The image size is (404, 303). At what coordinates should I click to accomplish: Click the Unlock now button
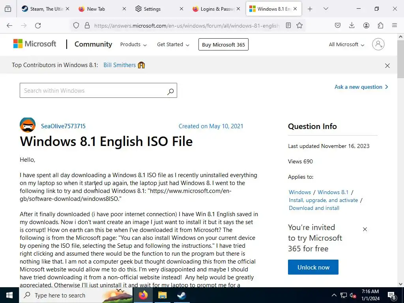pyautogui.click(x=313, y=267)
